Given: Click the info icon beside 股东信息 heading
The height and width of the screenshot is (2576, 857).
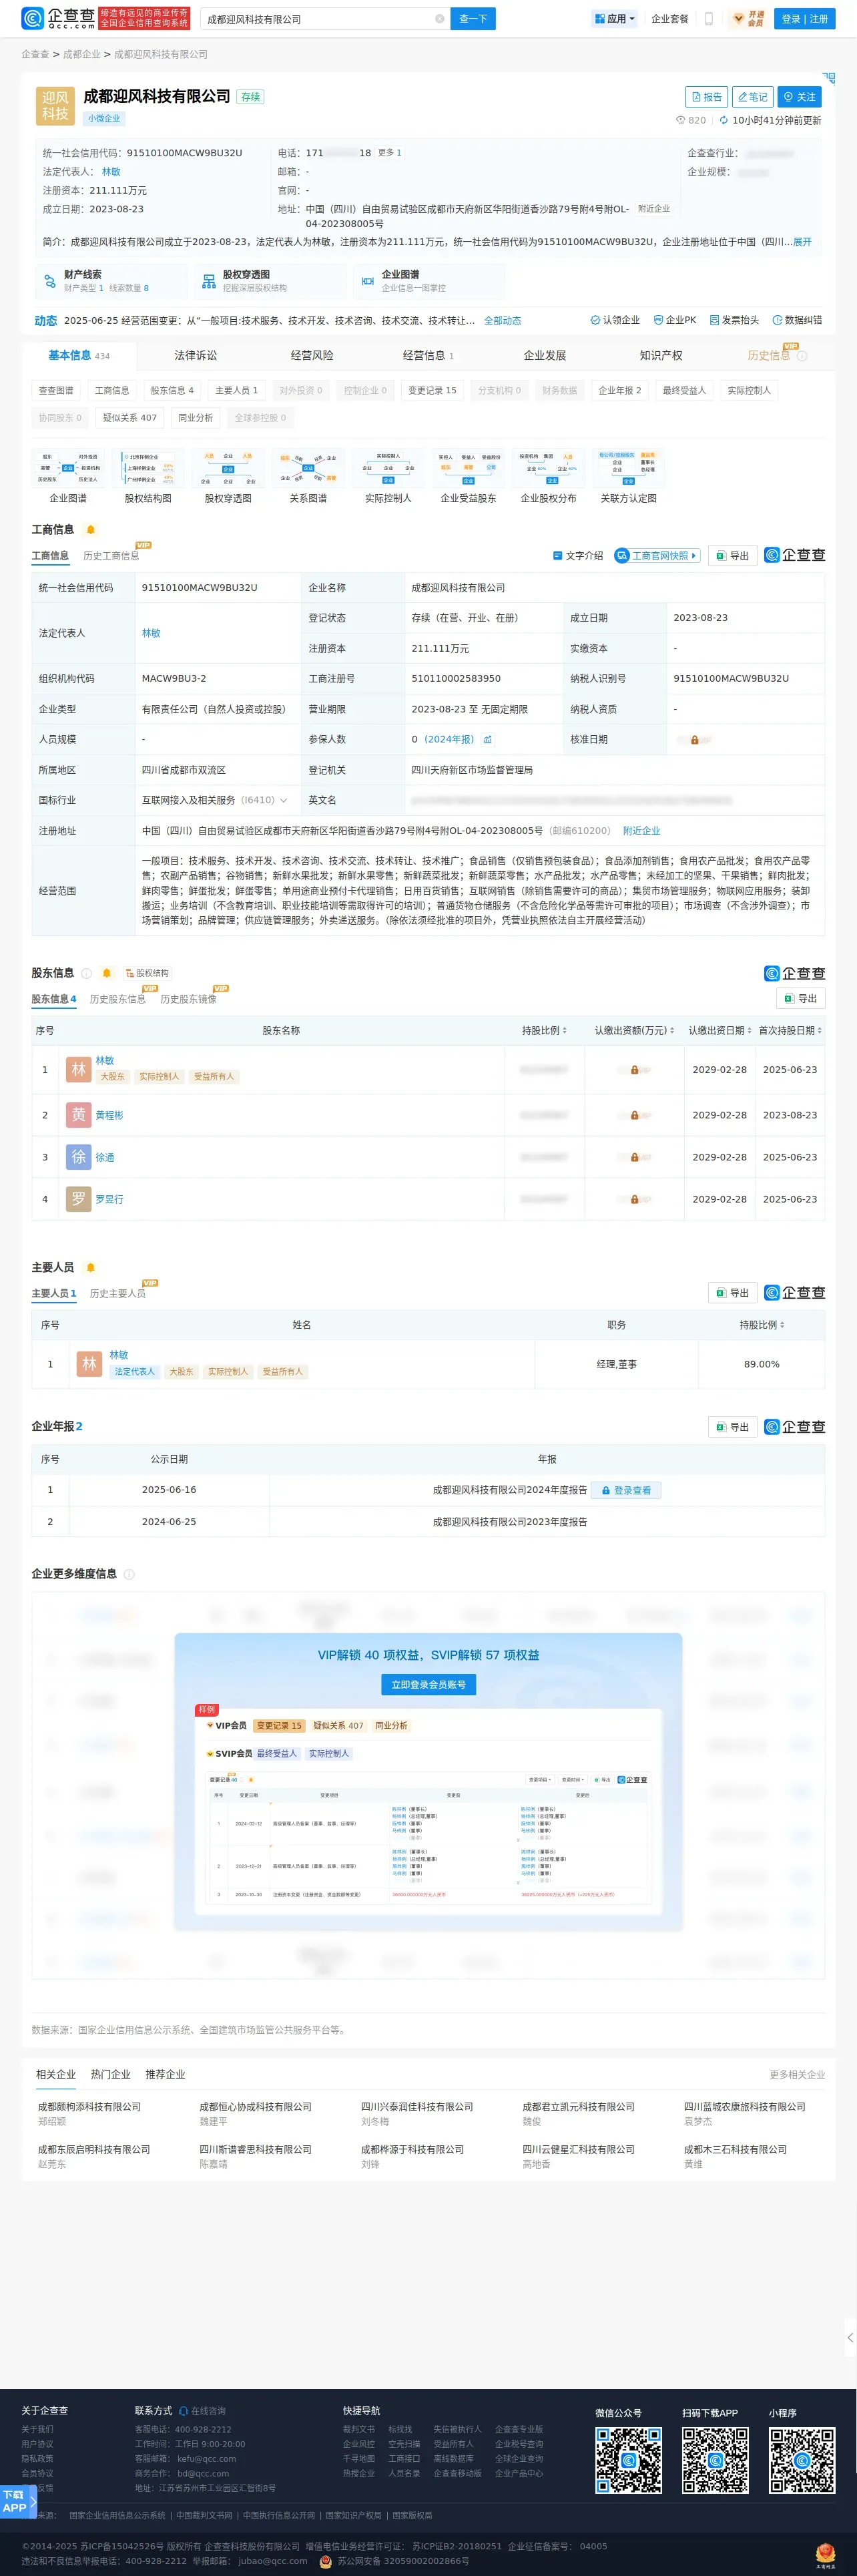Looking at the screenshot, I should 87,973.
